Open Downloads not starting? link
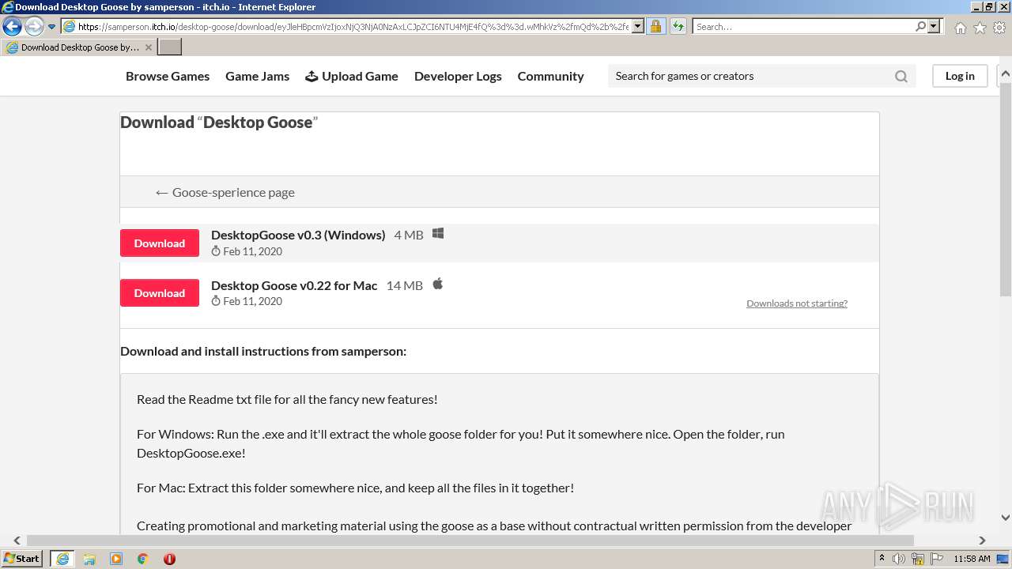 [797, 303]
